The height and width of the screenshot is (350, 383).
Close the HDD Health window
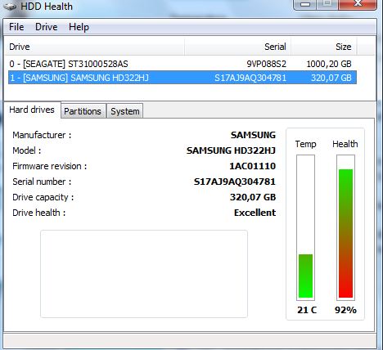click(x=358, y=4)
